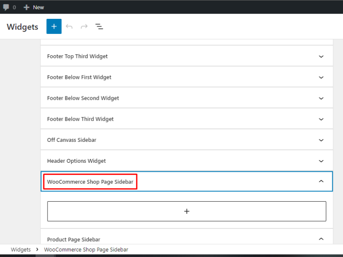Expand Footer Below Second Widget chevron

point(321,98)
